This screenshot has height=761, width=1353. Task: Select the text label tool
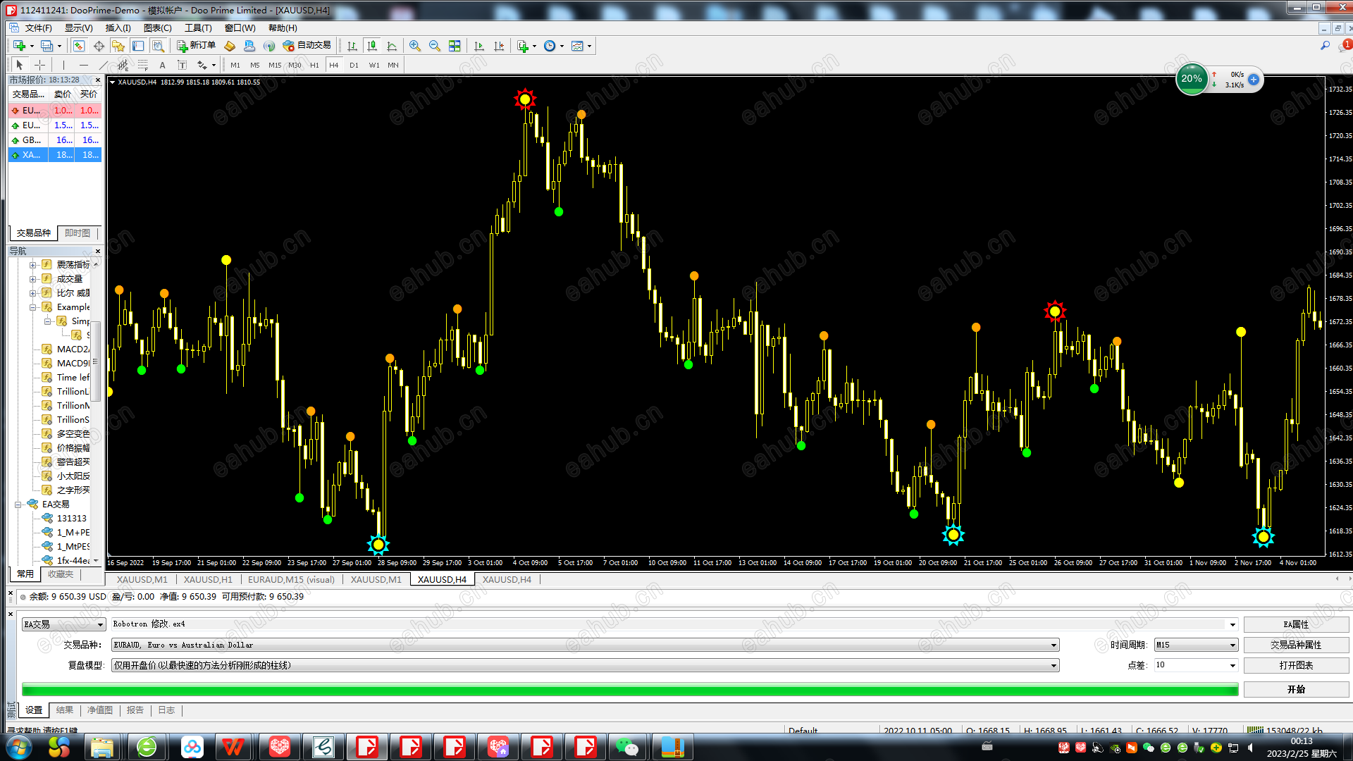pyautogui.click(x=182, y=65)
